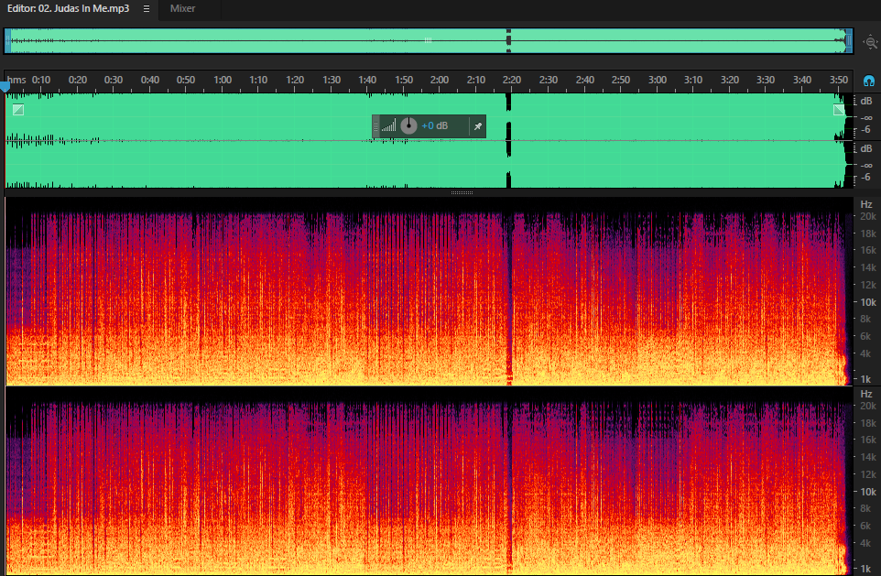This screenshot has width=881, height=576.
Task: Click the navigator's right edge handle
Action: tap(849, 40)
